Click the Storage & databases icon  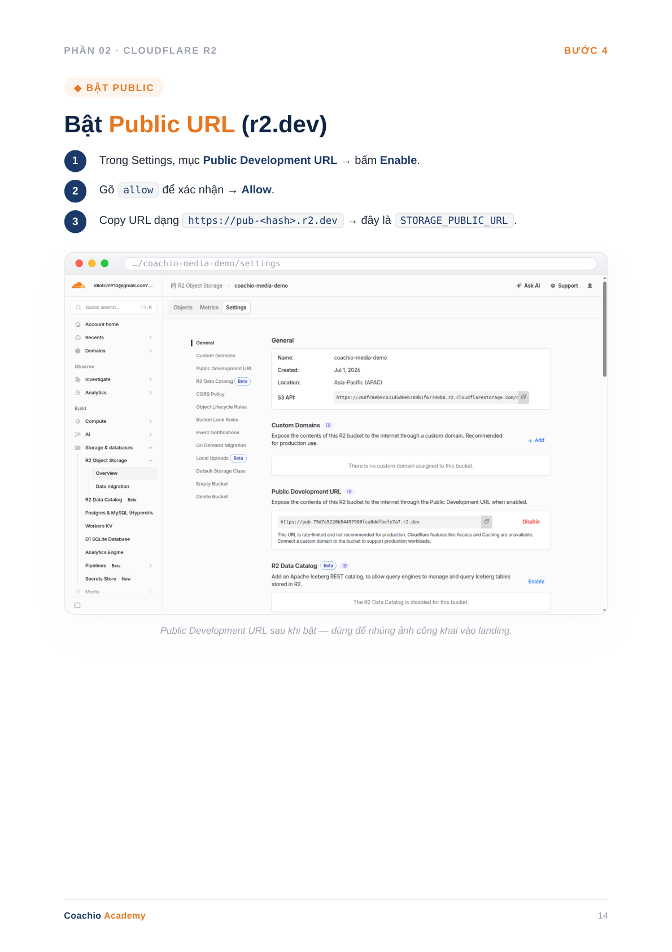pyautogui.click(x=78, y=448)
